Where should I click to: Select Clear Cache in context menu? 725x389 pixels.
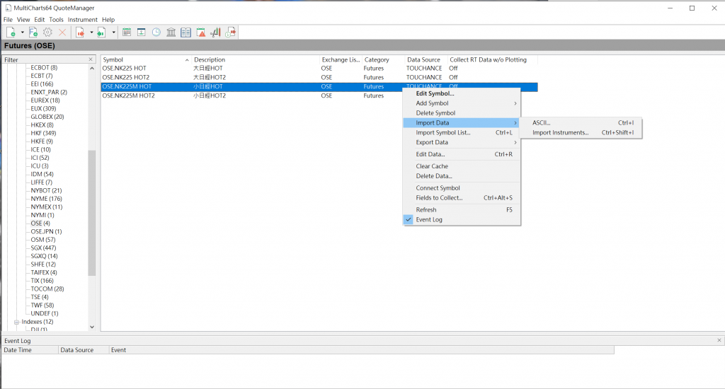pyautogui.click(x=462, y=166)
